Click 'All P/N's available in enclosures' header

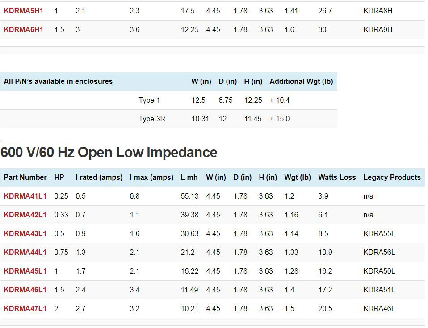click(x=58, y=81)
